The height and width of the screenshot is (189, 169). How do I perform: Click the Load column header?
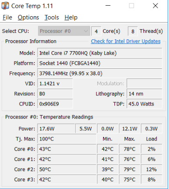[152, 139]
